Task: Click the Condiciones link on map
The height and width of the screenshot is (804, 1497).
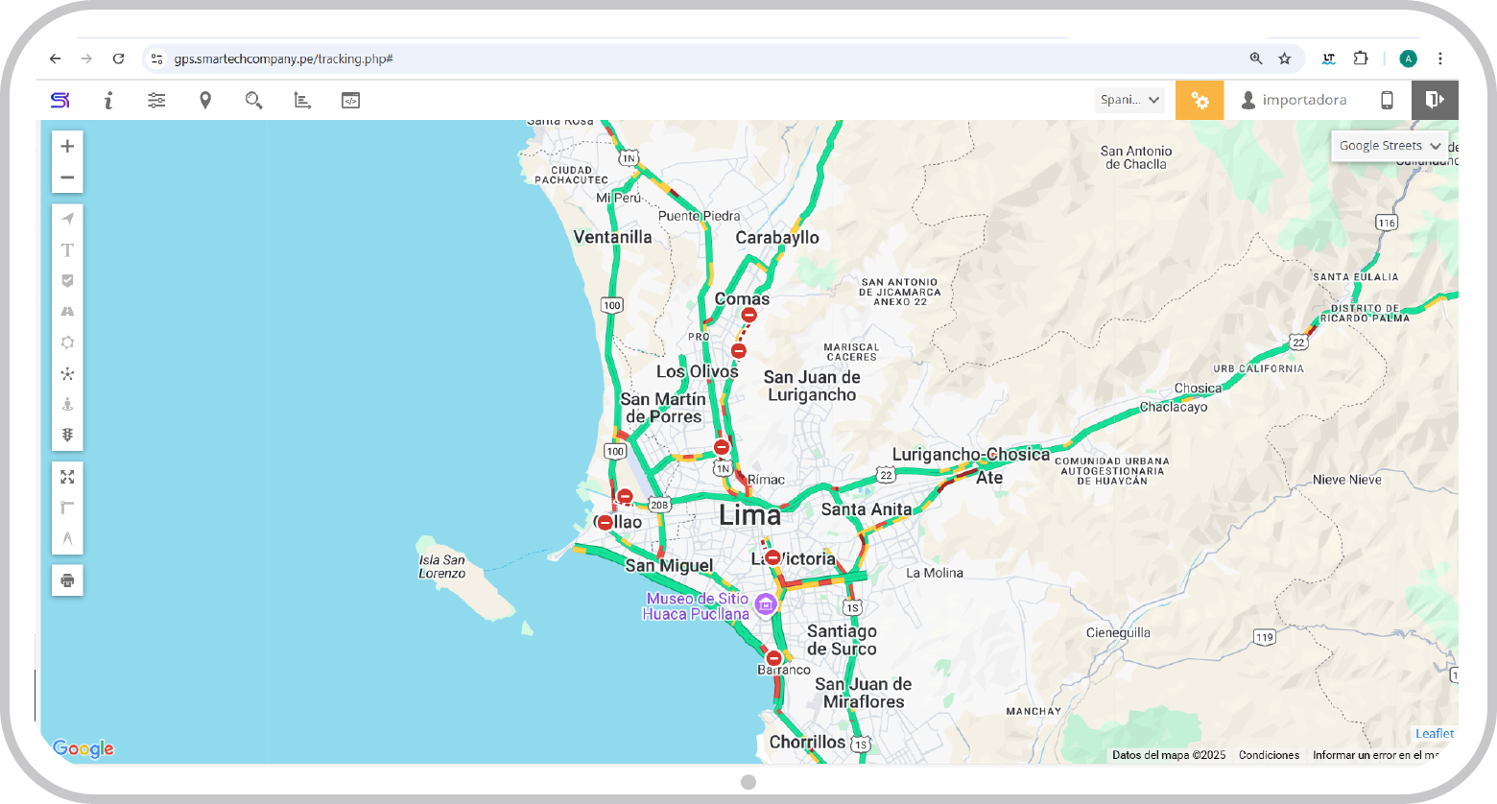Action: coord(1269,755)
